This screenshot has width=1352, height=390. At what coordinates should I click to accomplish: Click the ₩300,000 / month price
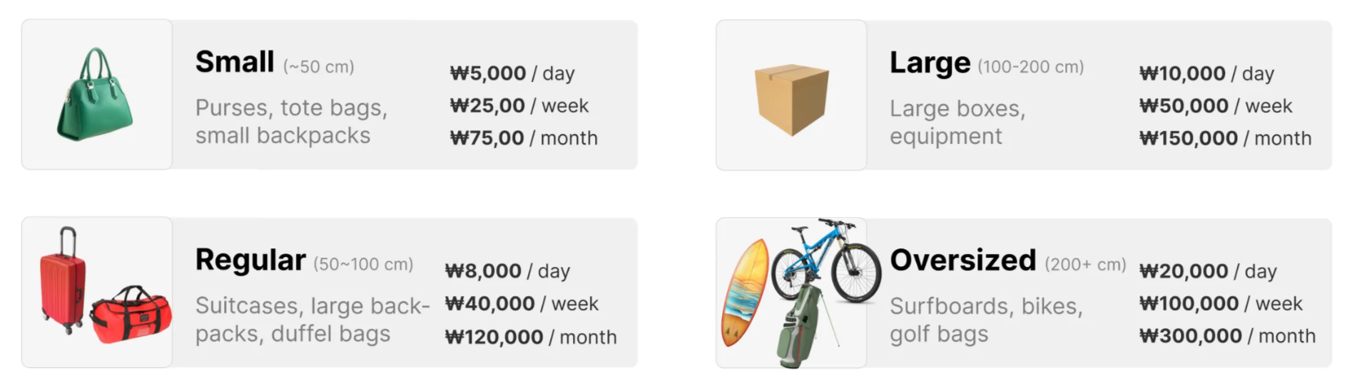click(1227, 336)
